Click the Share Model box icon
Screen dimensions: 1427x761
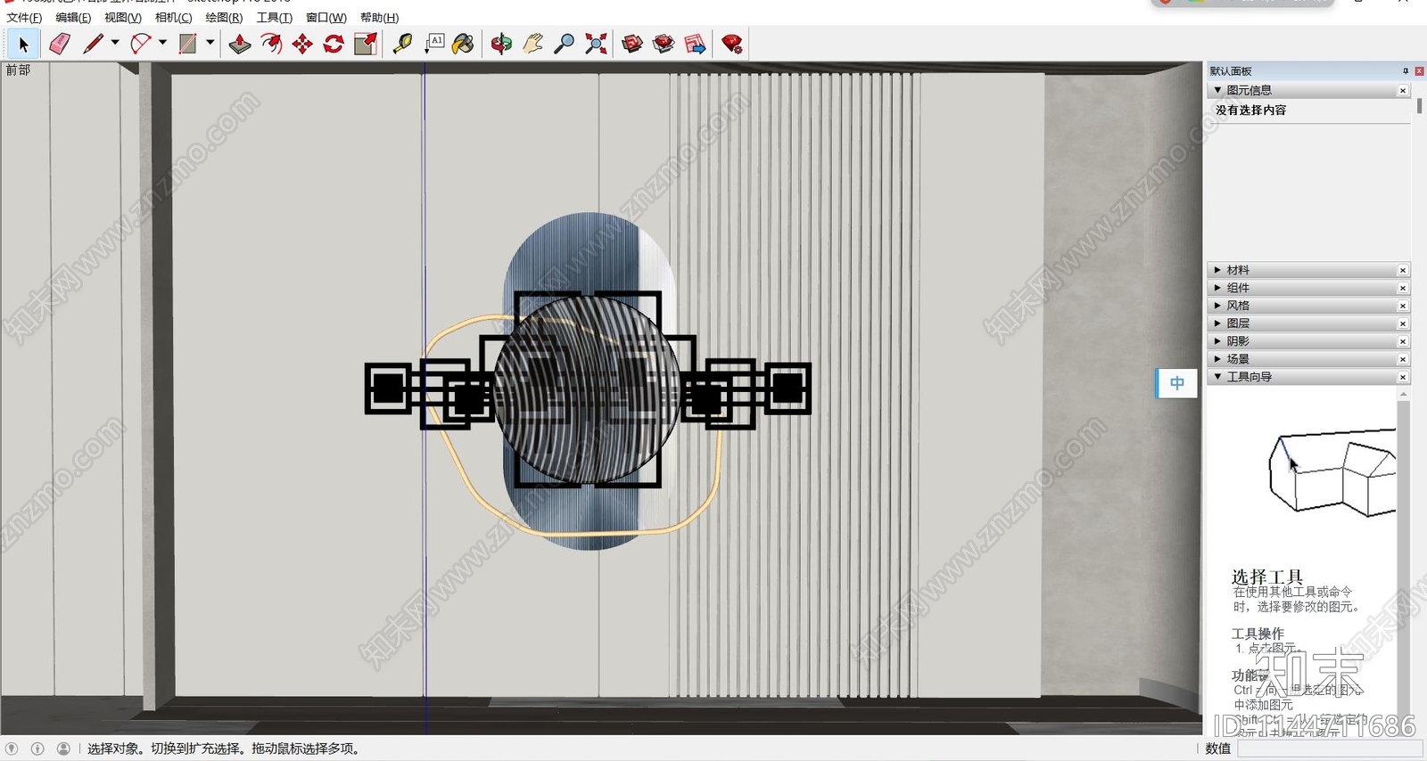tap(664, 44)
